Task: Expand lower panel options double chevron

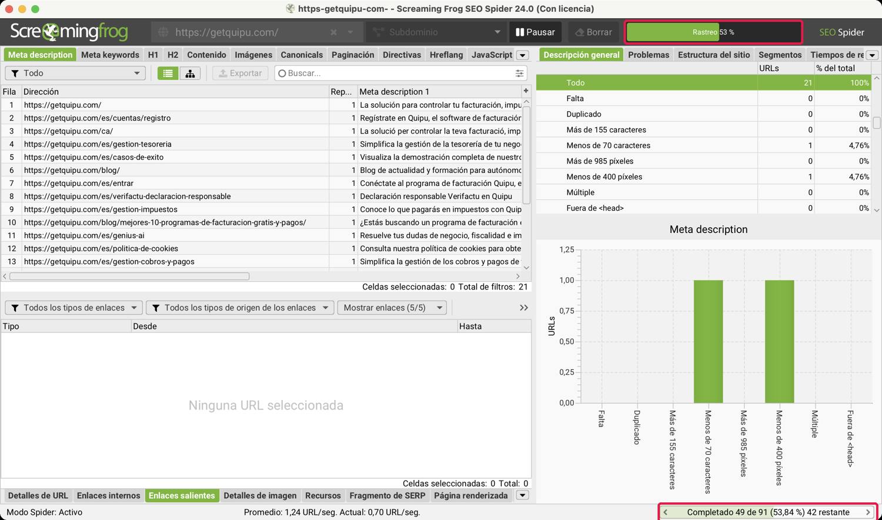Action: [523, 308]
